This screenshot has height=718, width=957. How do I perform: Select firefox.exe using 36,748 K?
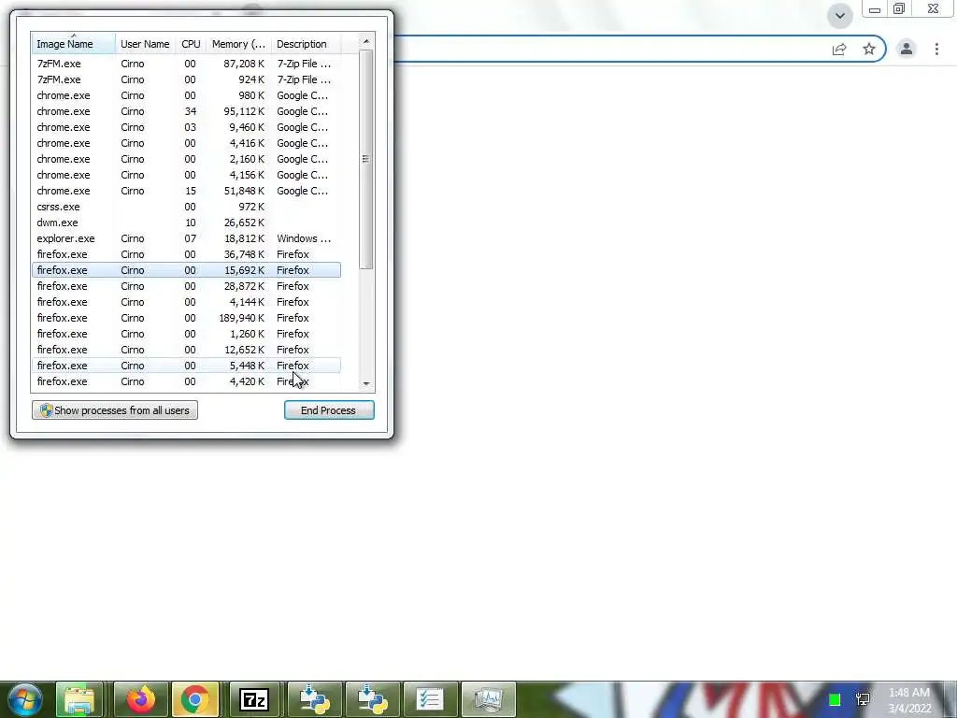click(x=186, y=254)
